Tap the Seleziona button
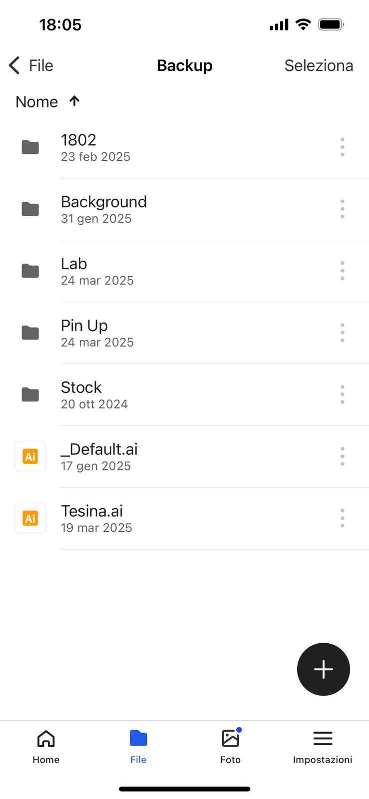The height and width of the screenshot is (799, 369). pos(319,65)
